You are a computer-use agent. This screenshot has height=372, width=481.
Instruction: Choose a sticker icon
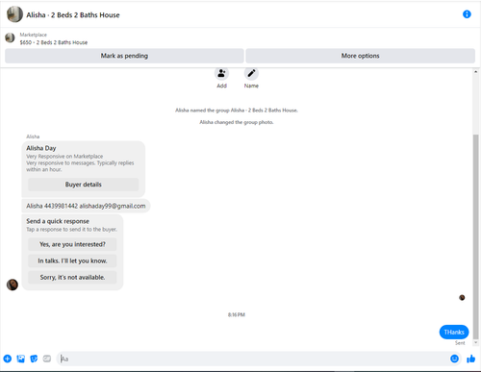tap(34, 359)
